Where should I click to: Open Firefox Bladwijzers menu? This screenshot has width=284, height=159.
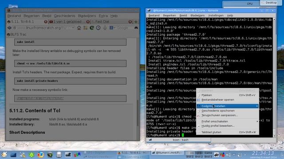(x=87, y=16)
